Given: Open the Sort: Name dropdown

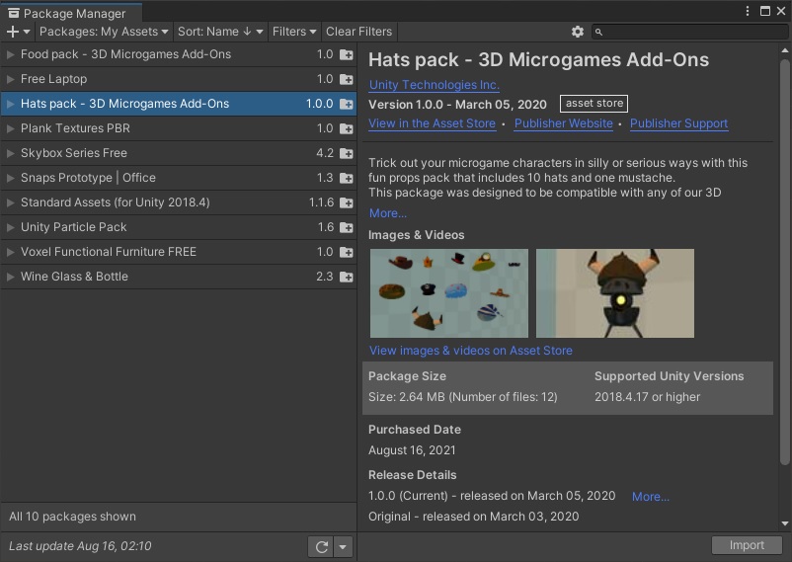Looking at the screenshot, I should click(x=220, y=32).
